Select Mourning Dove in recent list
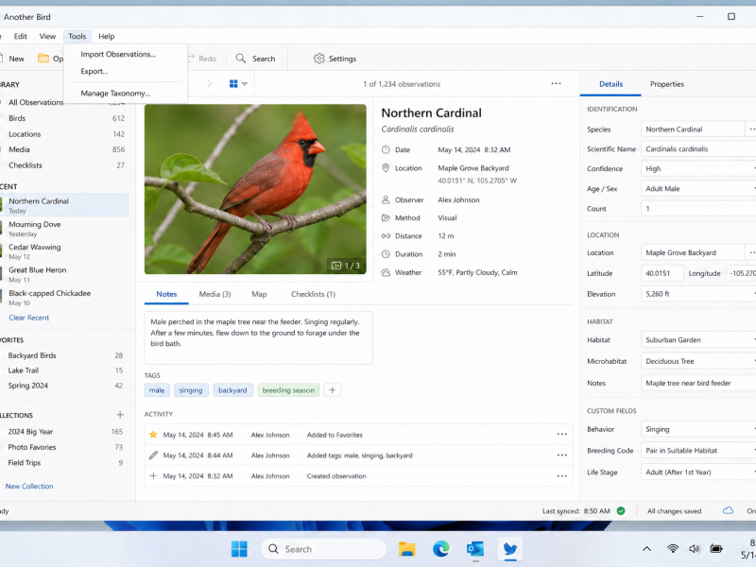 tap(64, 229)
